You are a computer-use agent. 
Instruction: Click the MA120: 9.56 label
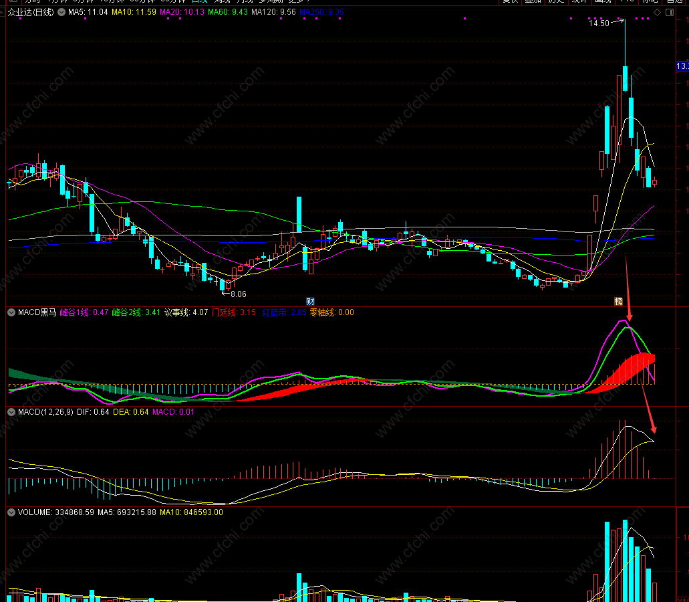(x=273, y=12)
